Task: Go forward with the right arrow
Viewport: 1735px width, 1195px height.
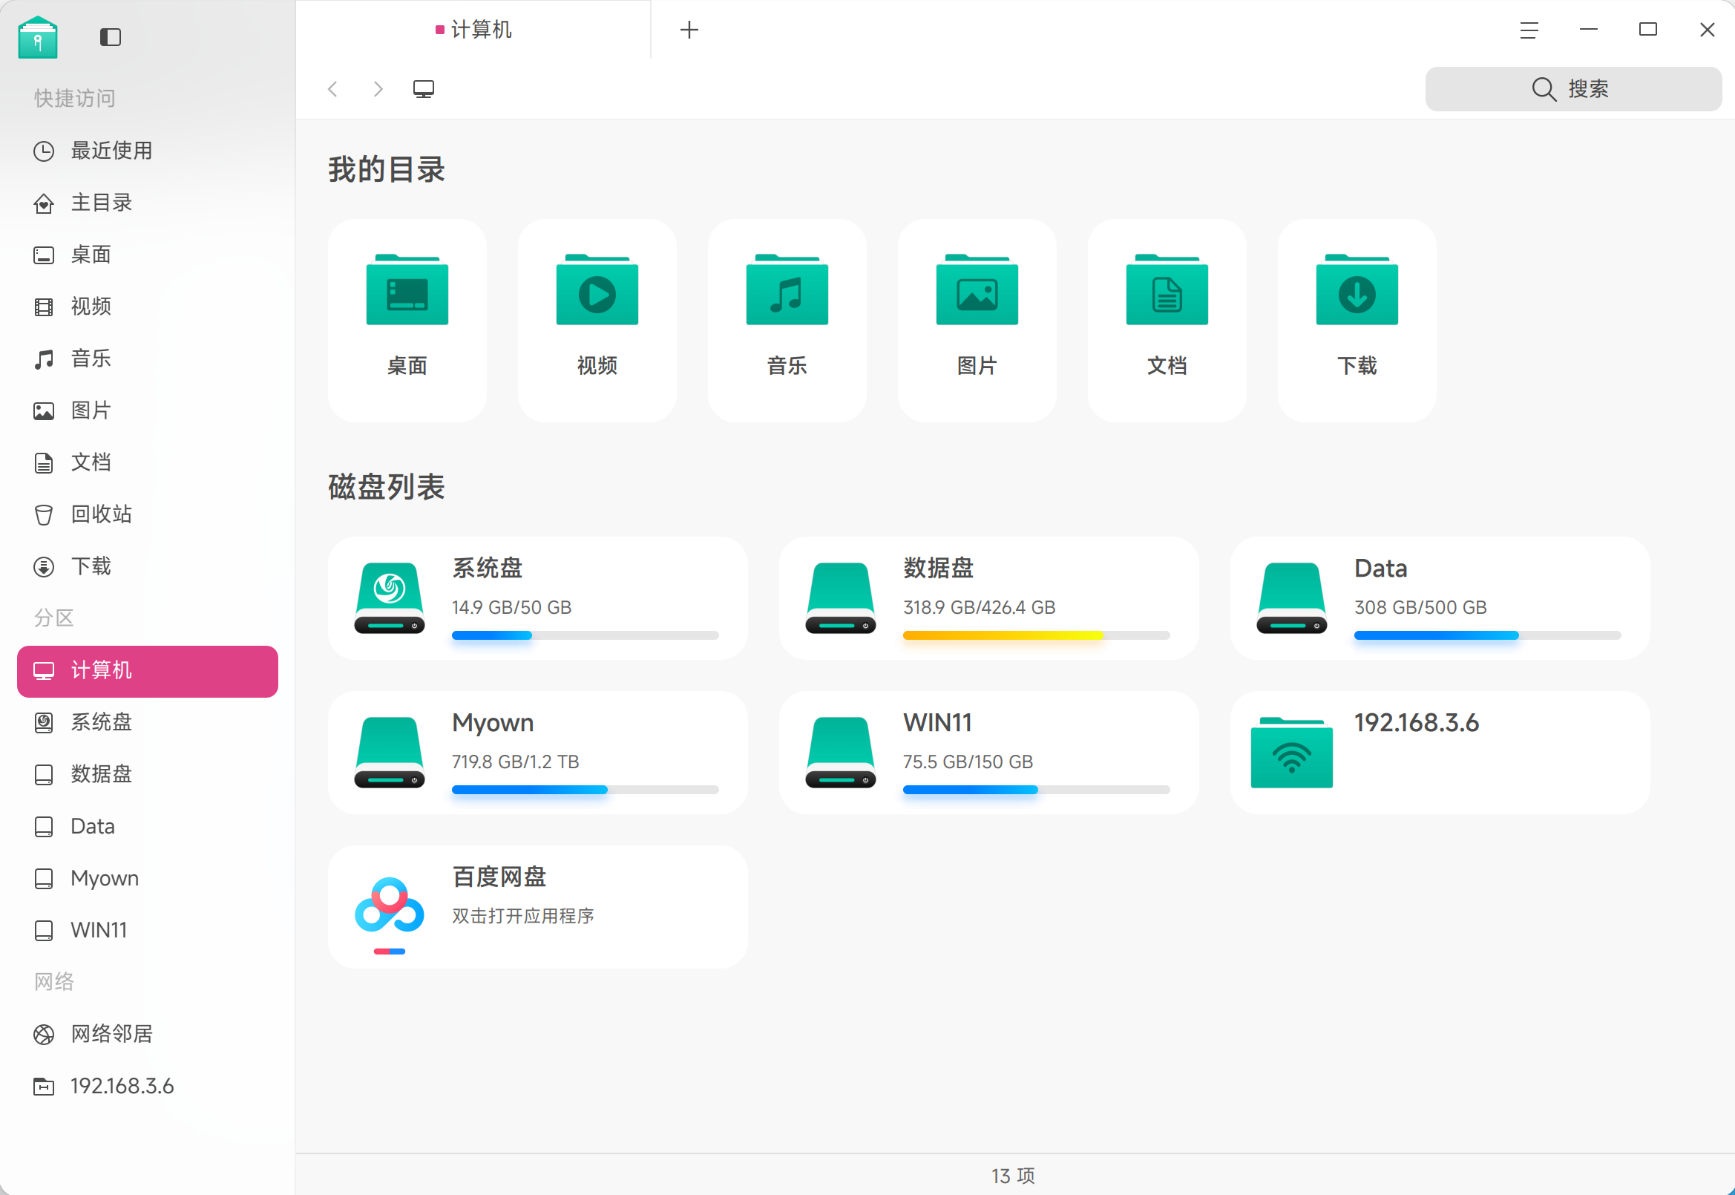Action: click(x=378, y=89)
